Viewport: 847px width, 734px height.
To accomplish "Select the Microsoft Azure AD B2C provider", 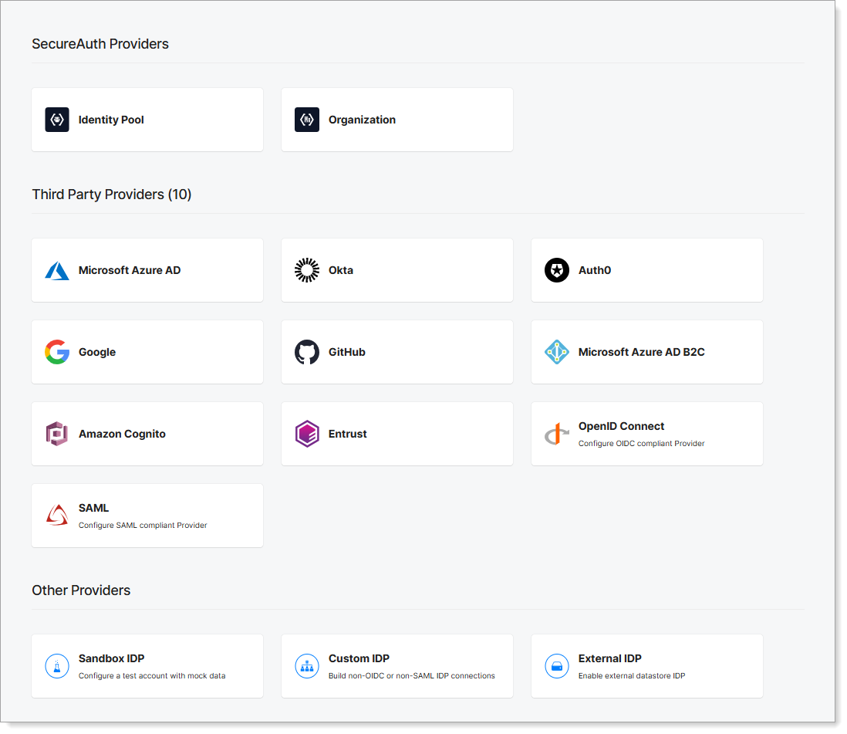I will pos(646,352).
